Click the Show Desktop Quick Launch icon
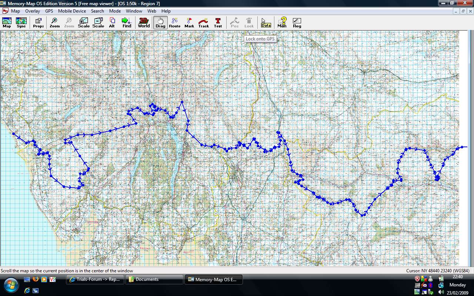 point(27,279)
